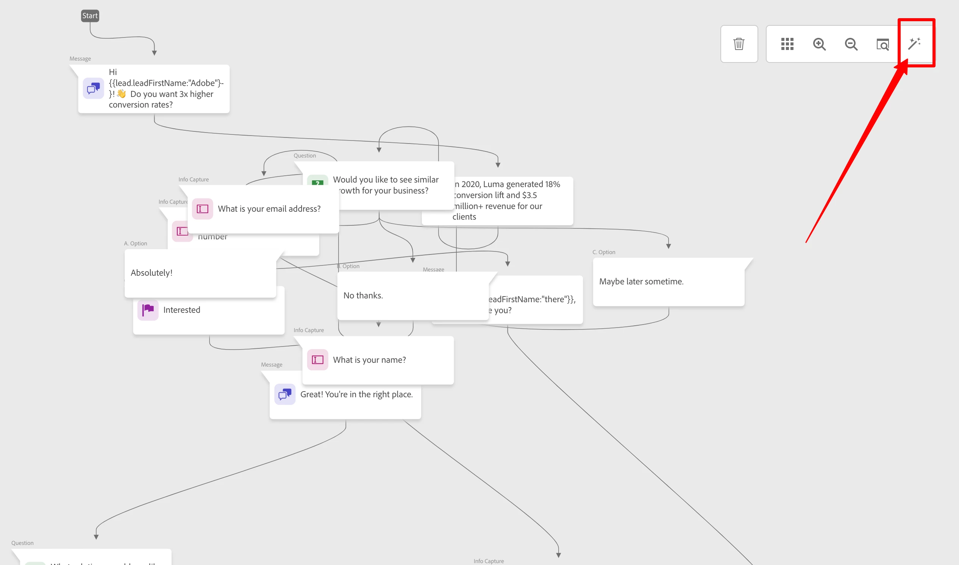
Task: Select What is your email address card
Action: pyautogui.click(x=269, y=209)
